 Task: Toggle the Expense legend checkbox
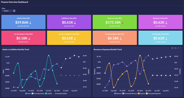pos(139,94)
